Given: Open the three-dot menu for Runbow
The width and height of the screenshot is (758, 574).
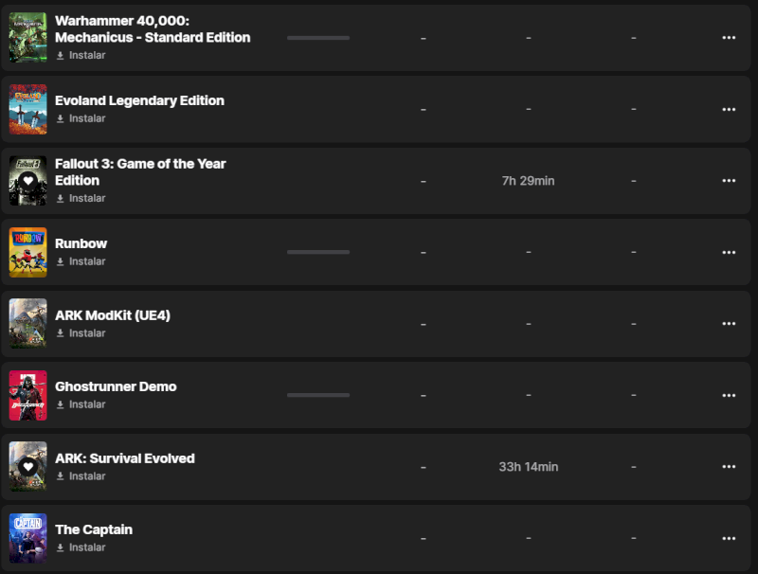Looking at the screenshot, I should (x=729, y=252).
